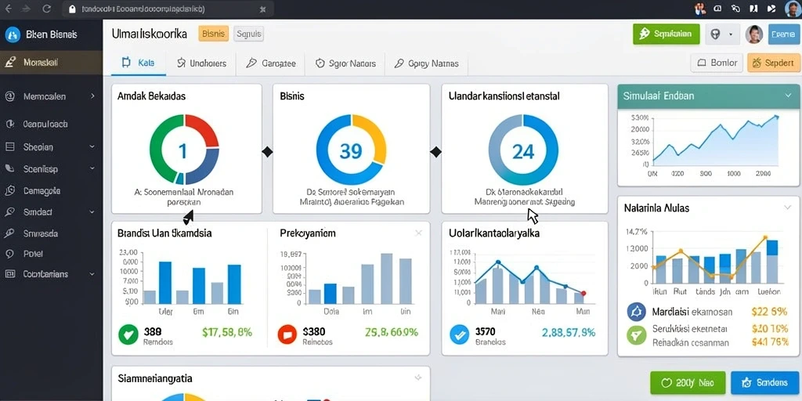Image resolution: width=802 pixels, height=401 pixels.
Task: Click the green checkmark icon beside 388
Action: [x=128, y=334]
